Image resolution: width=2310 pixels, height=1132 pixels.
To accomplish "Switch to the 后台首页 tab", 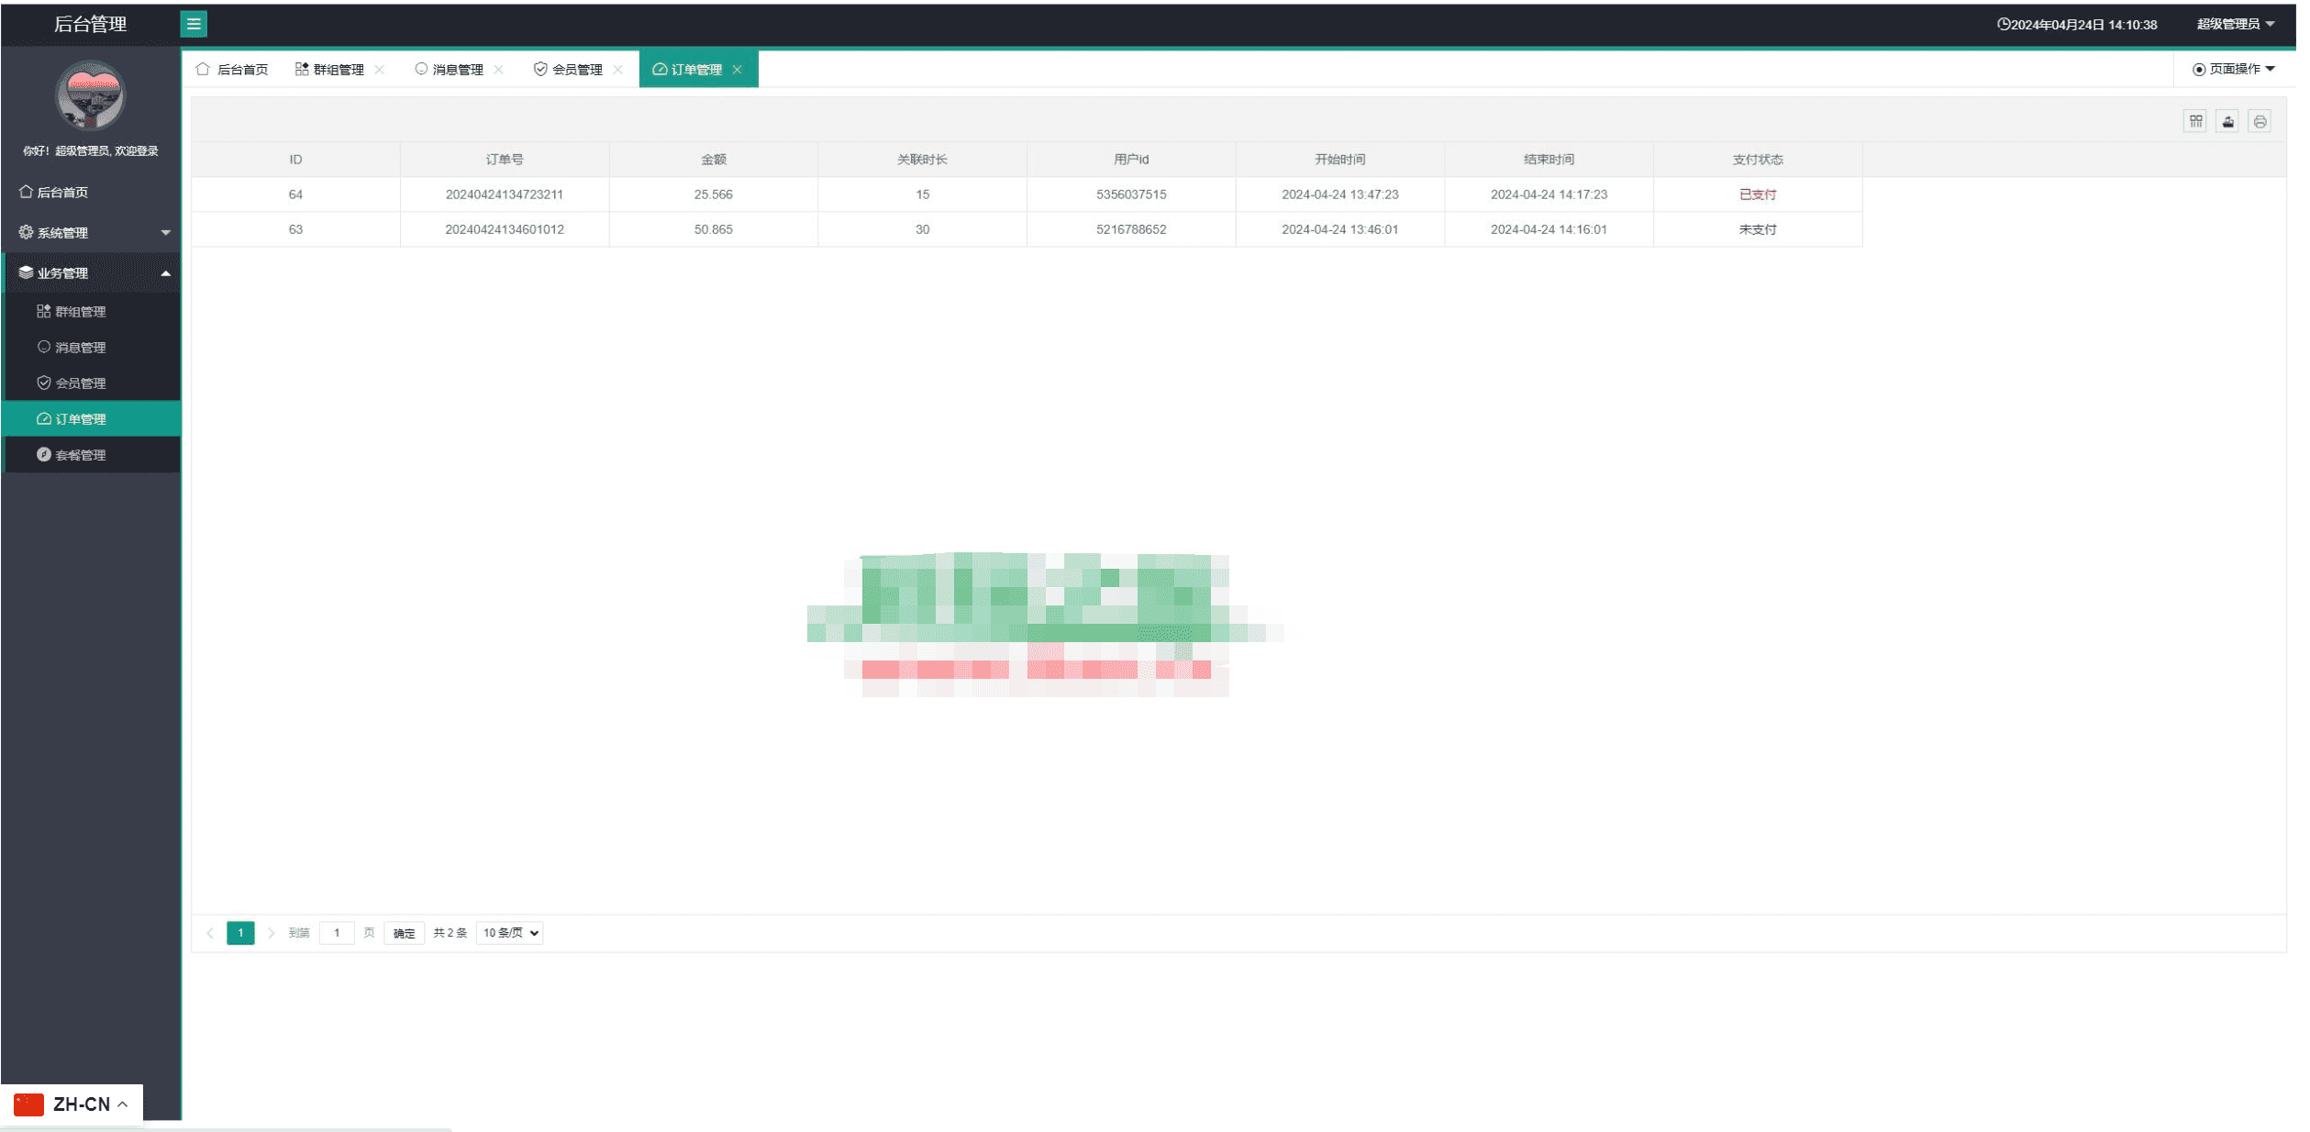I will [x=232, y=69].
